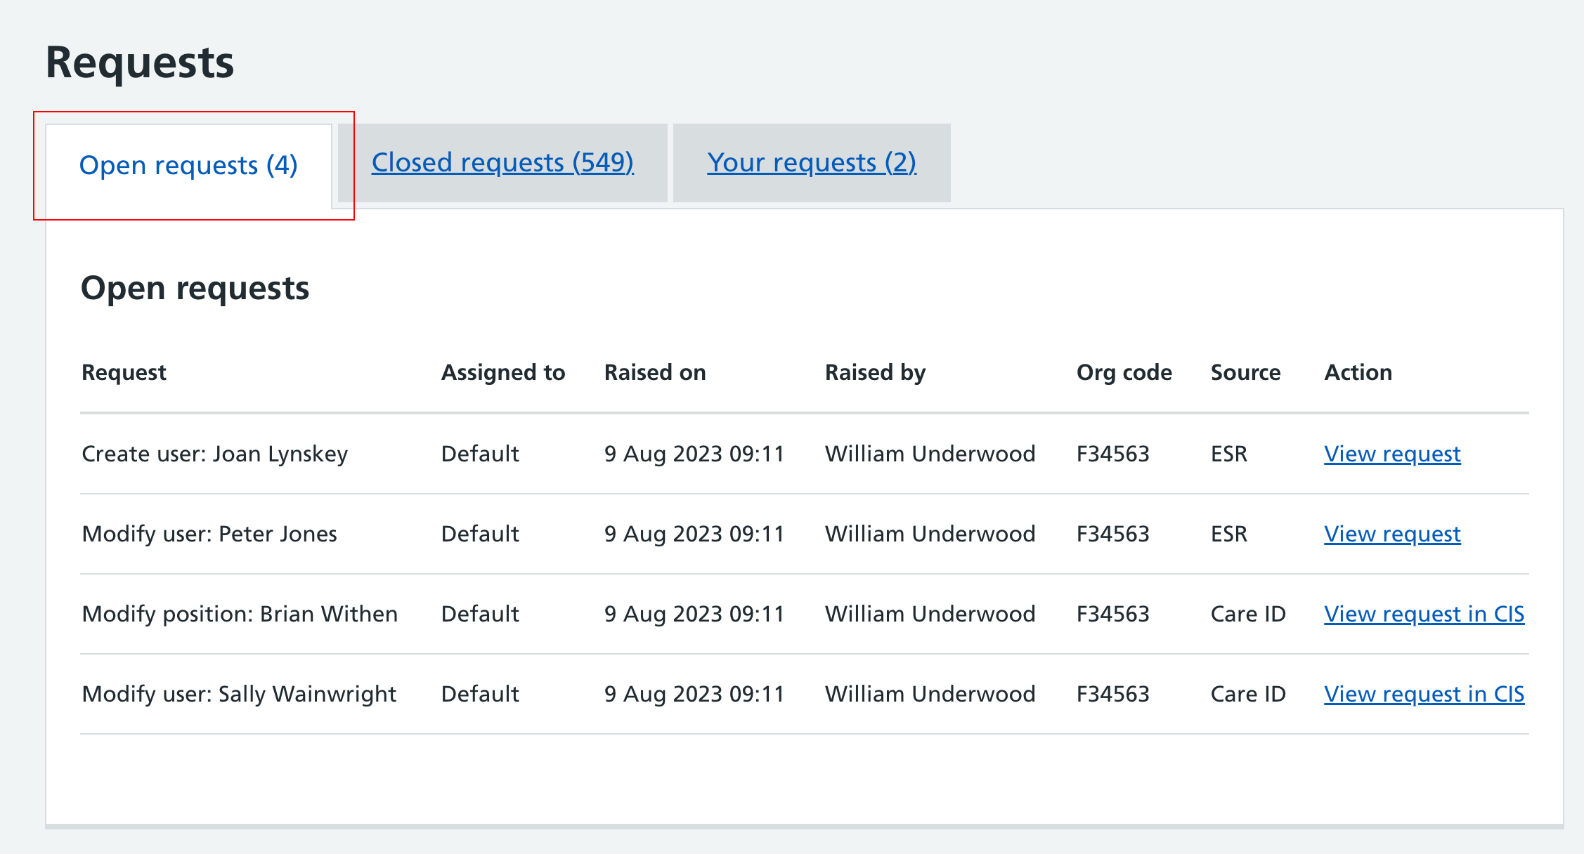
Task: Click William Underwood in Peter Jones row
Action: [930, 534]
